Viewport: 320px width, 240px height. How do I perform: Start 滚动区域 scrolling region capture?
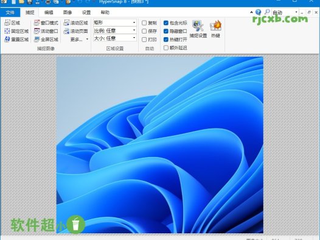pyautogui.click(x=75, y=23)
